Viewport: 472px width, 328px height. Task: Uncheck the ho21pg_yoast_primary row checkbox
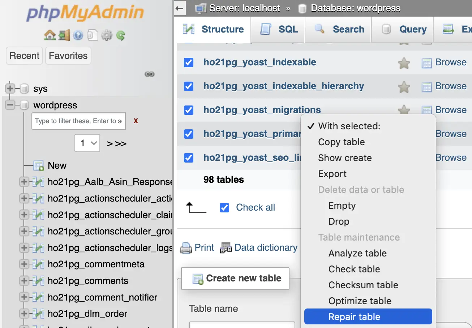189,134
